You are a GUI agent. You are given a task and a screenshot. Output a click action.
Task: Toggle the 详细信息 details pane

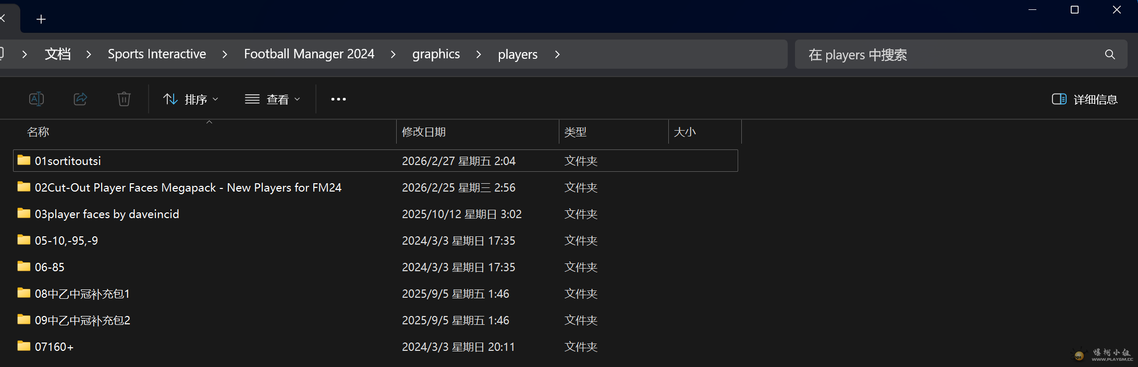click(1084, 99)
